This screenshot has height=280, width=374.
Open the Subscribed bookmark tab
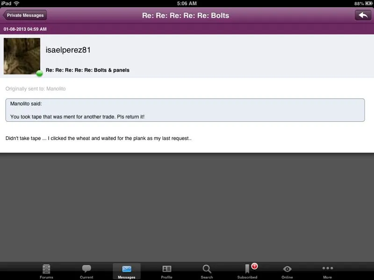247,272
